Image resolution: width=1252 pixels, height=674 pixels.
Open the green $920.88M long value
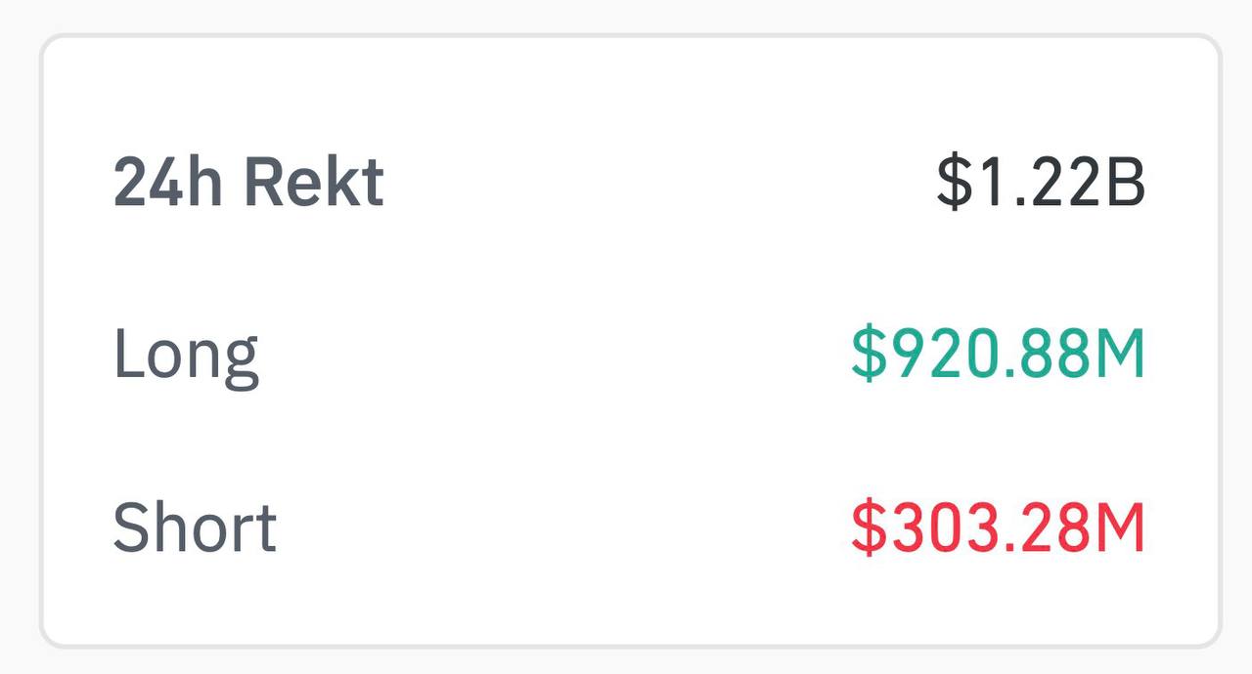point(997,355)
